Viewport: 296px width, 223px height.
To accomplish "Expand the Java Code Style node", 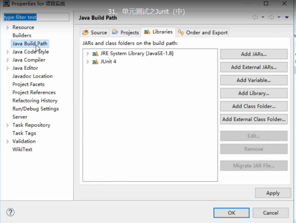I will [7, 52].
